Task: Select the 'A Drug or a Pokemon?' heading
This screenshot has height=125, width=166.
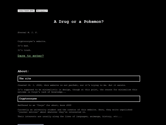Action: [79, 22]
